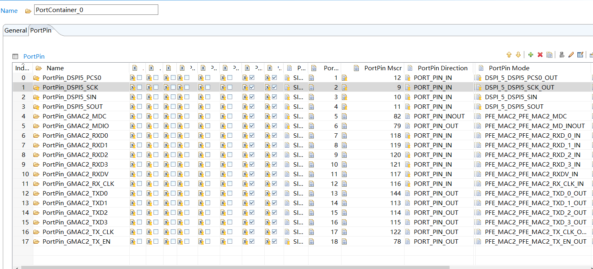Move selected PortPin down using down-arrow icon
Viewport: 593px width, 269px height.
coord(518,55)
